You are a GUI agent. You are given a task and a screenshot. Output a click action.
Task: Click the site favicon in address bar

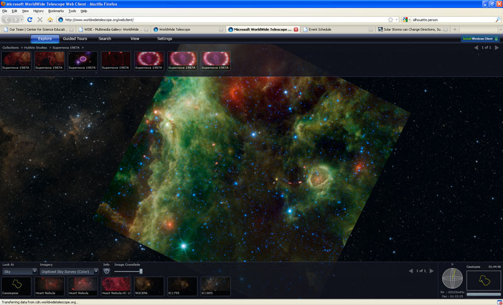pyautogui.click(x=60, y=20)
